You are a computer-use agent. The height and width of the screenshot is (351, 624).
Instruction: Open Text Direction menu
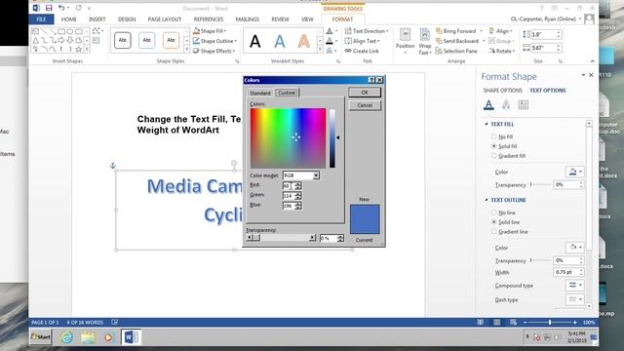coord(367,31)
